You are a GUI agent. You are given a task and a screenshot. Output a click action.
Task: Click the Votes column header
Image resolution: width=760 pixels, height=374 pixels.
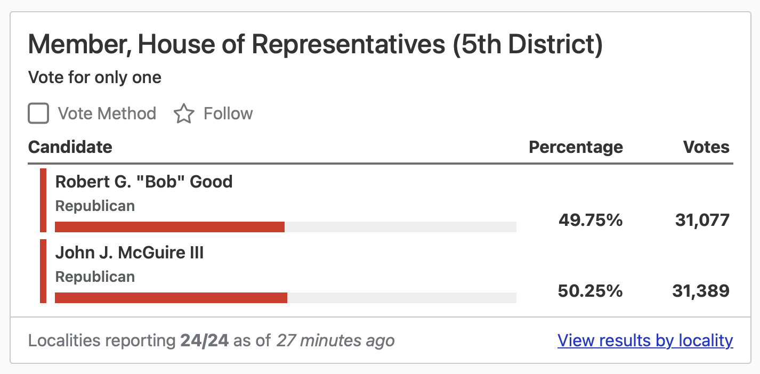[706, 147]
